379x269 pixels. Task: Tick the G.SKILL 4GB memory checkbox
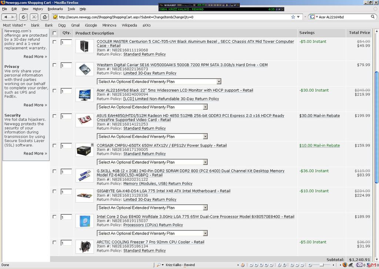coord(54,171)
